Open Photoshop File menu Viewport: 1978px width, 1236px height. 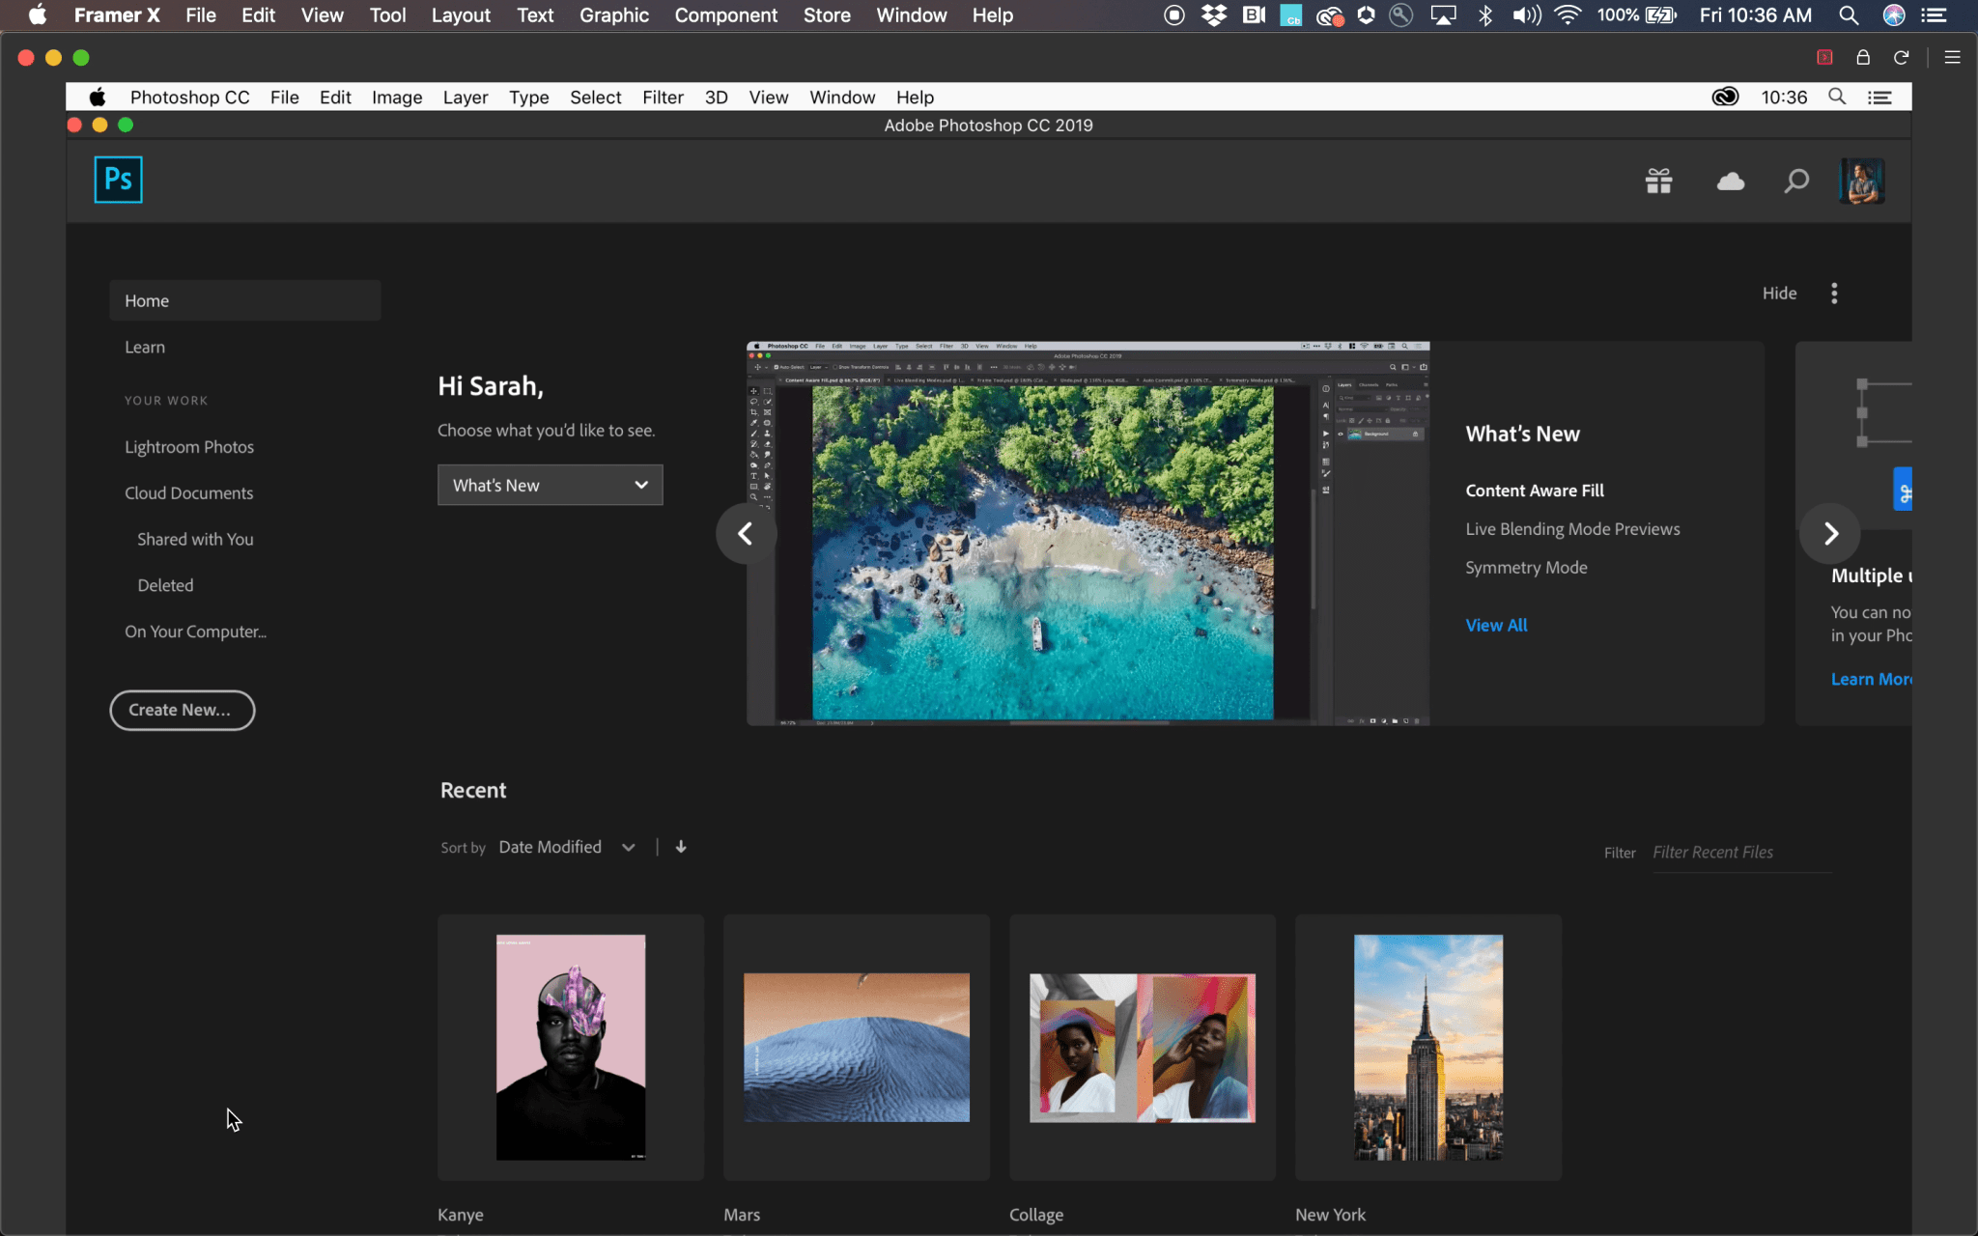pos(284,98)
